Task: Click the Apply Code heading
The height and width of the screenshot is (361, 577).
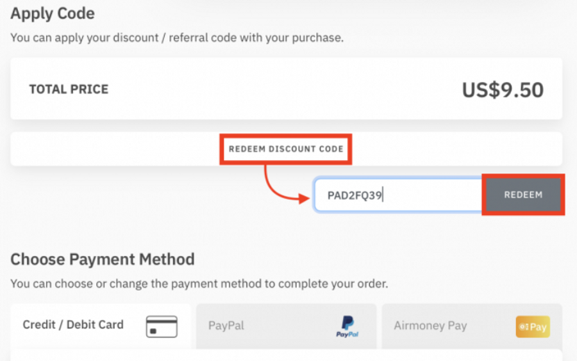Action: (x=53, y=13)
